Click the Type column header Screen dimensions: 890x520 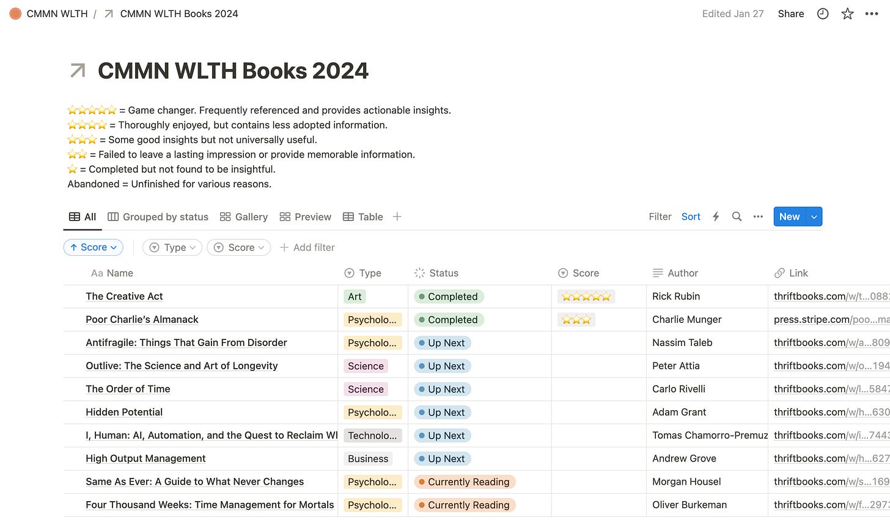point(363,273)
